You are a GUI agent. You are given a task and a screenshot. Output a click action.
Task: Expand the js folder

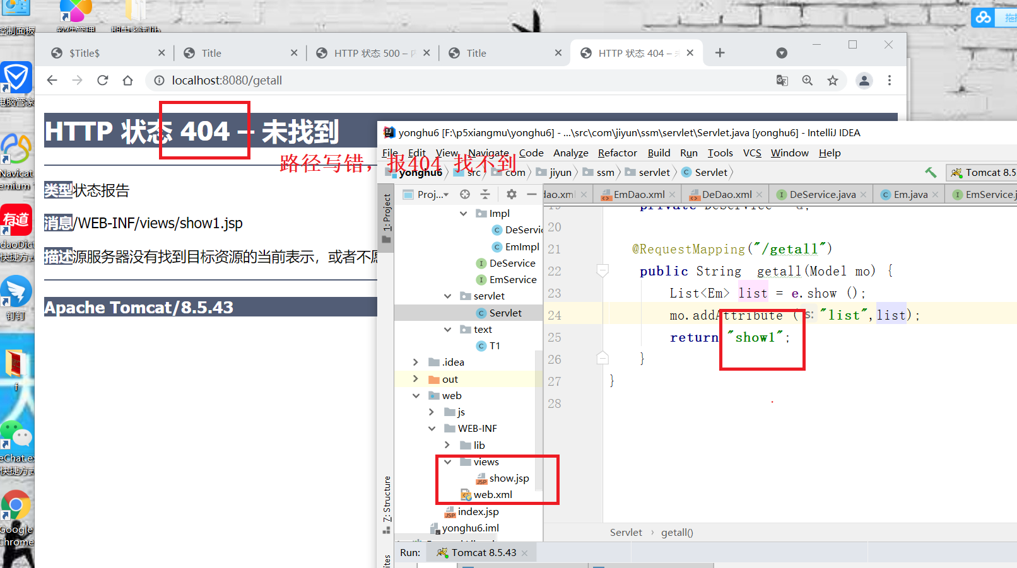coord(432,412)
